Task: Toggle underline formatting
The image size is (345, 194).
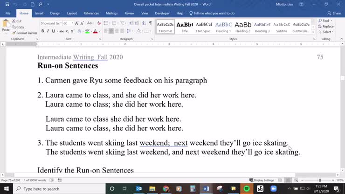Action: (53, 31)
